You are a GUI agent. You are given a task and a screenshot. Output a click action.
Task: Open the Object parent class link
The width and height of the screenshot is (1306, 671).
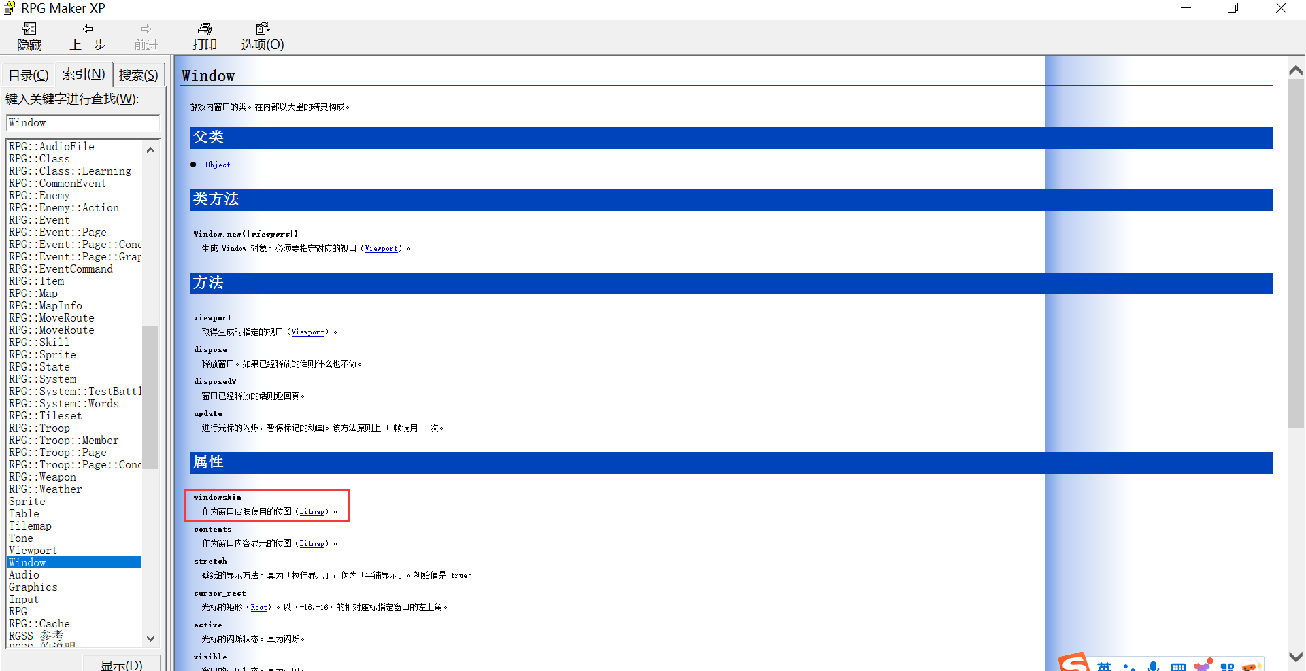pyautogui.click(x=218, y=165)
